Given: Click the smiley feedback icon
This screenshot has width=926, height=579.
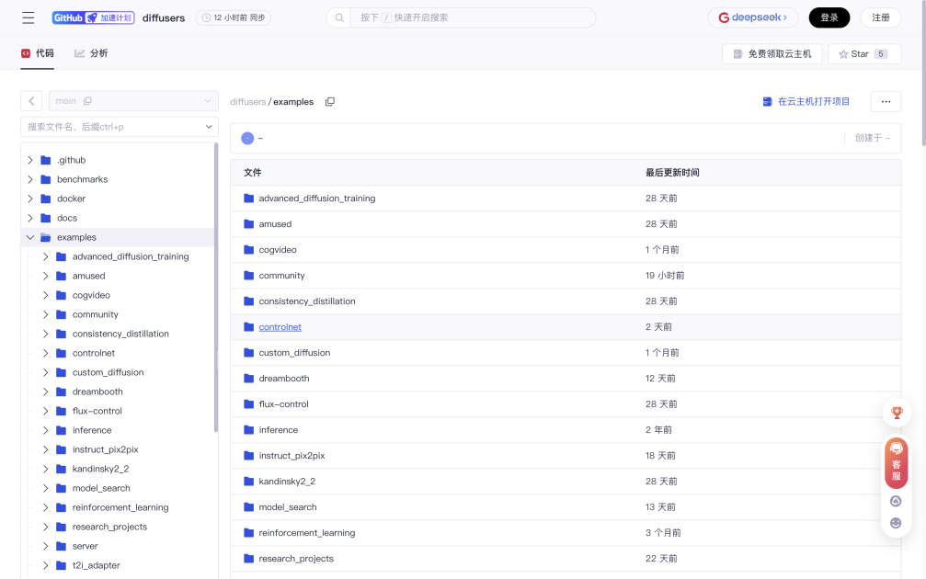Looking at the screenshot, I should tap(896, 523).
